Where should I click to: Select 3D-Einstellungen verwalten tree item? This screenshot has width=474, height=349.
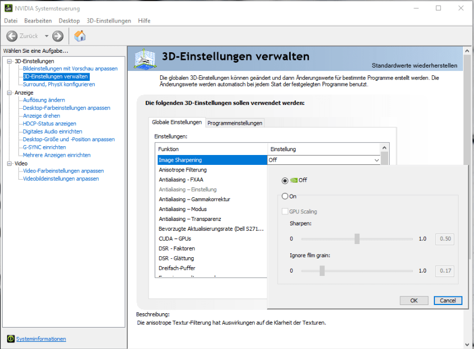tap(56, 76)
